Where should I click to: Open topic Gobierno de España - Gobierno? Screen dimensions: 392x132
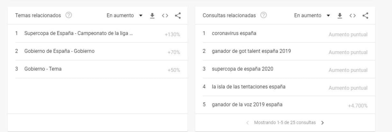click(59, 51)
